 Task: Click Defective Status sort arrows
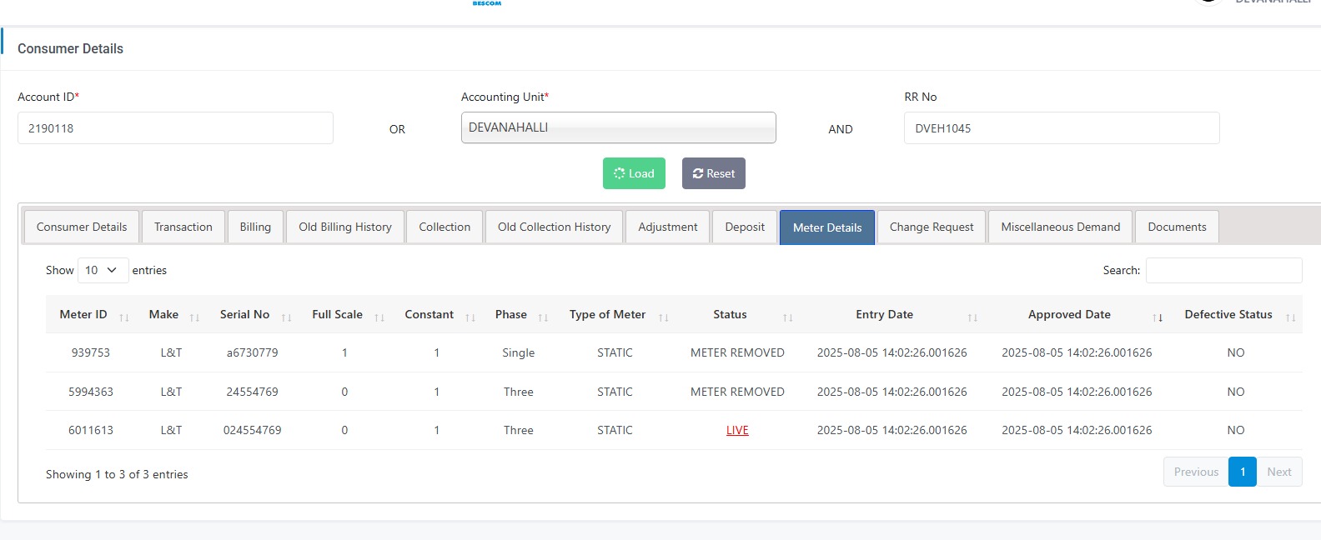click(1290, 317)
